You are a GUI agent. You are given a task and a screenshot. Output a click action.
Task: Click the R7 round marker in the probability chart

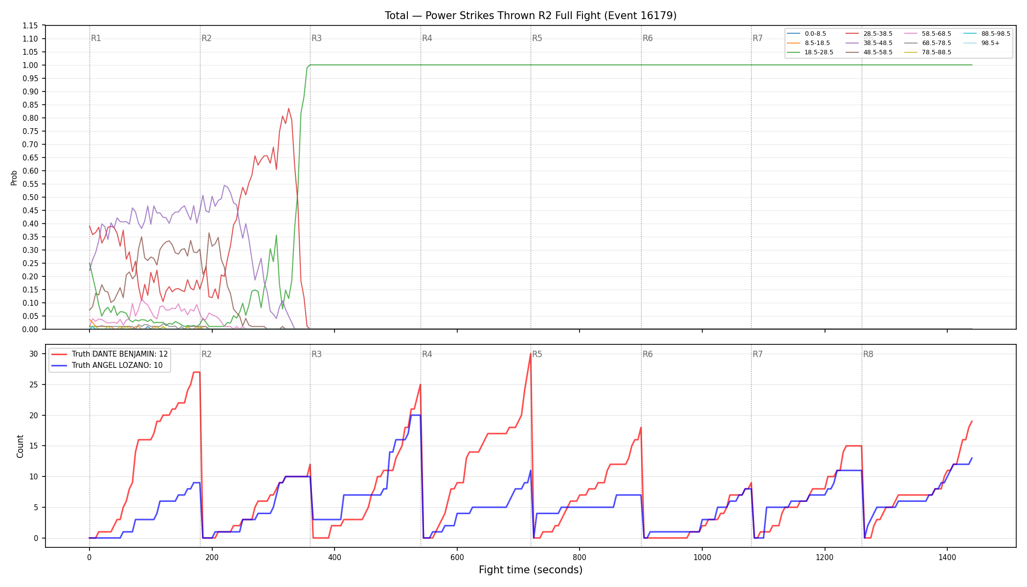758,38
